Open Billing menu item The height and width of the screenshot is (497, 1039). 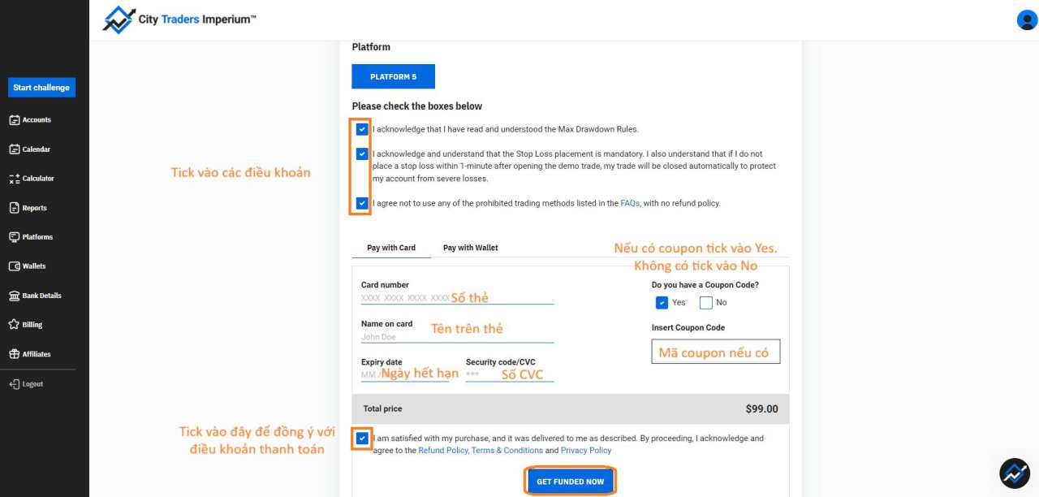32,325
